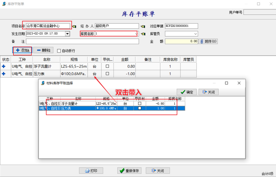
Task: Toggle 甲供材 checkbox for 压力表 in dialog
Action: tap(140, 108)
